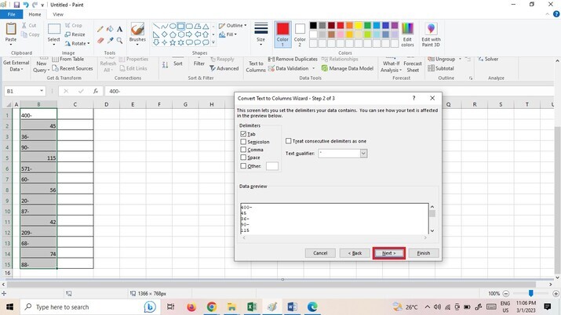Open Google Chrome from the taskbar
The height and width of the screenshot is (315, 561).
coord(211,307)
